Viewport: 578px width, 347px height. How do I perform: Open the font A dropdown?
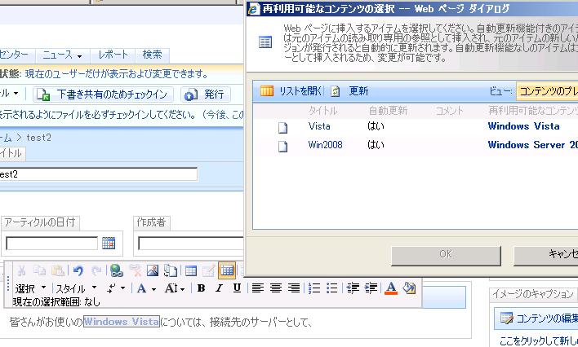[x=146, y=288]
